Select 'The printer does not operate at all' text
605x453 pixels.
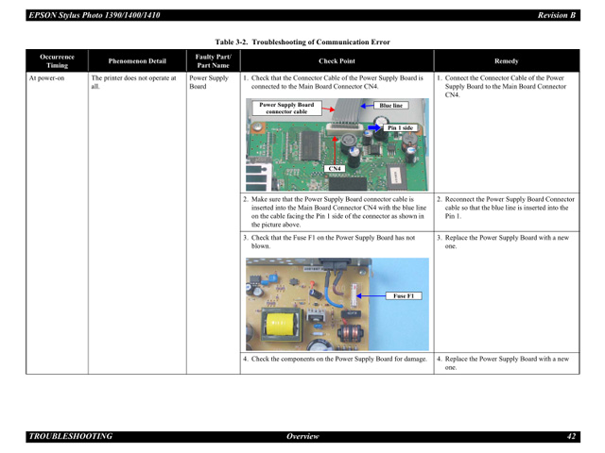pos(133,82)
